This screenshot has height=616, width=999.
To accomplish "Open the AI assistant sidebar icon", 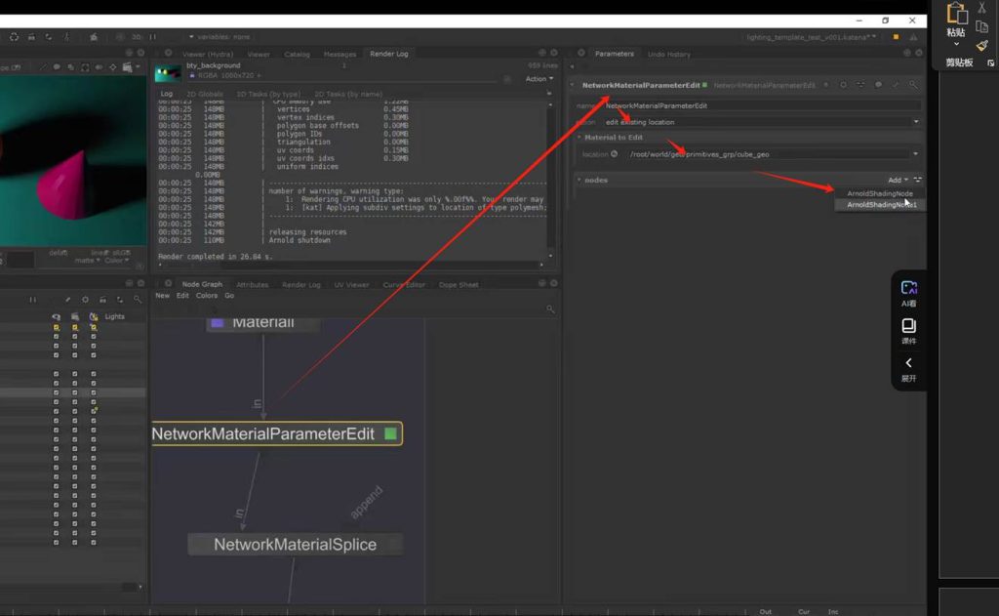I will coord(908,288).
